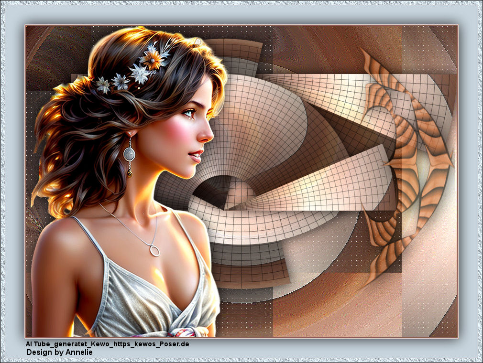Click the 'Design by Annelie' text
483x363 pixels.
59,352
